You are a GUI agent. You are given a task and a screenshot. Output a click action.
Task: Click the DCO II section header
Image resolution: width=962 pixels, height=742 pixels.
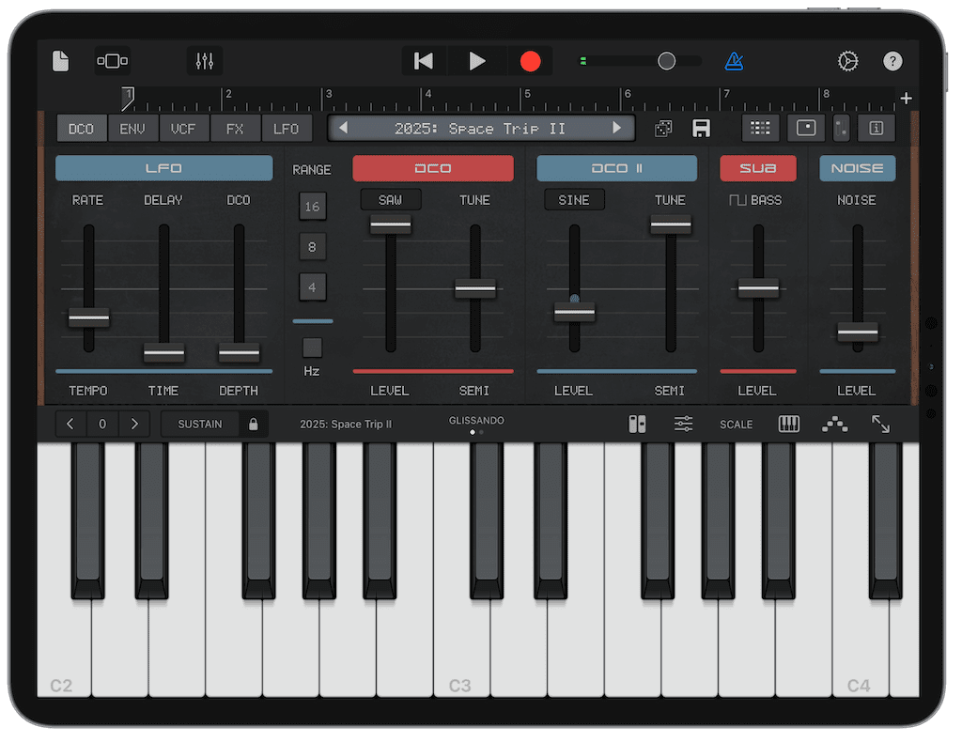coord(616,168)
